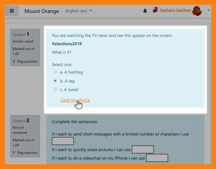Click the short messages answer blank
This screenshot has height=169, width=216.
coord(63,141)
